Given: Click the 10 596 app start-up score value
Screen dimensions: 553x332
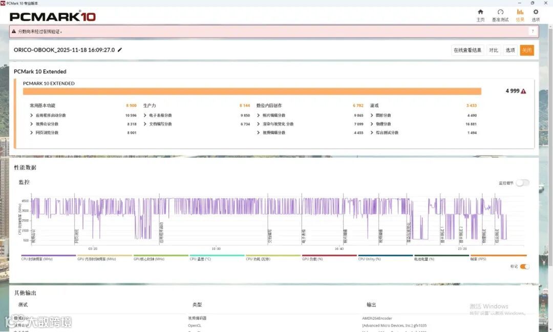Looking at the screenshot, I should [131, 115].
